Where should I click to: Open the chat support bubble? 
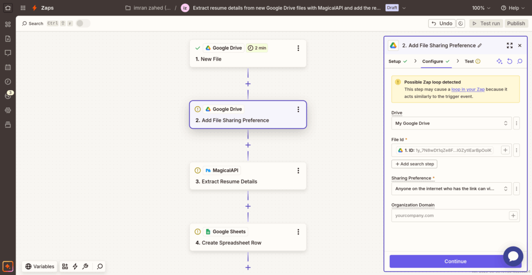513,256
